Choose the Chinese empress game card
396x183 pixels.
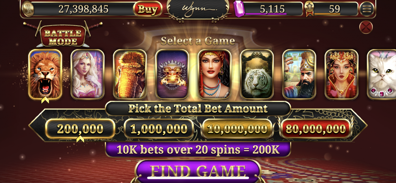(341, 74)
